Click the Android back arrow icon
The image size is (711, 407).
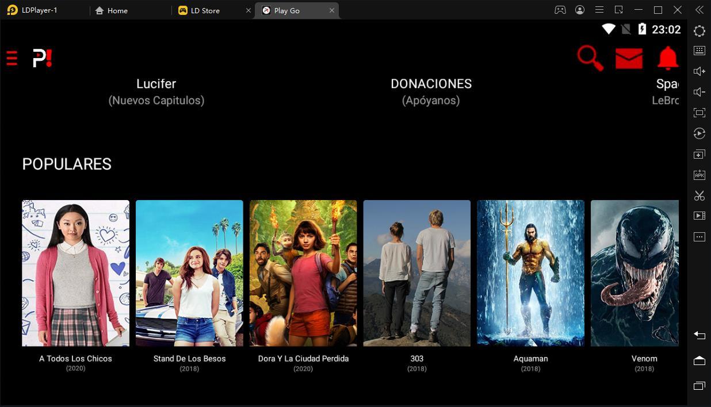(x=699, y=335)
